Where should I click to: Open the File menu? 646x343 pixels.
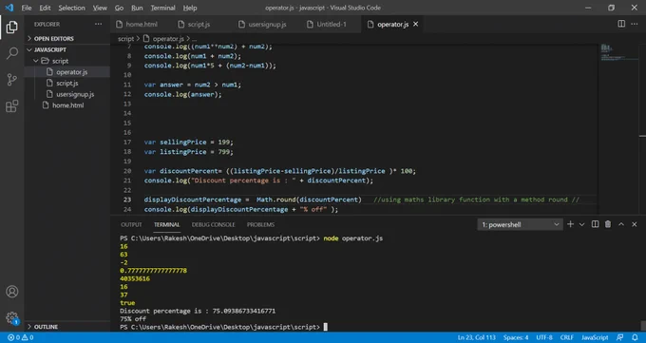(x=27, y=8)
